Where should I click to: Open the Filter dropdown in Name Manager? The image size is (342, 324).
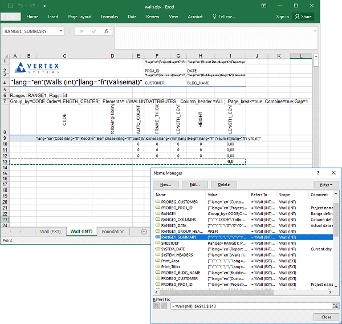coord(326,185)
